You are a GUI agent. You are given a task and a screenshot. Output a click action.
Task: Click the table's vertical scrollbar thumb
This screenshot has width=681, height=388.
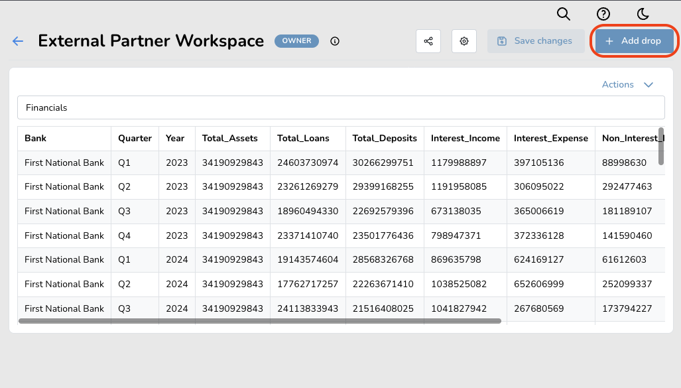click(x=661, y=146)
